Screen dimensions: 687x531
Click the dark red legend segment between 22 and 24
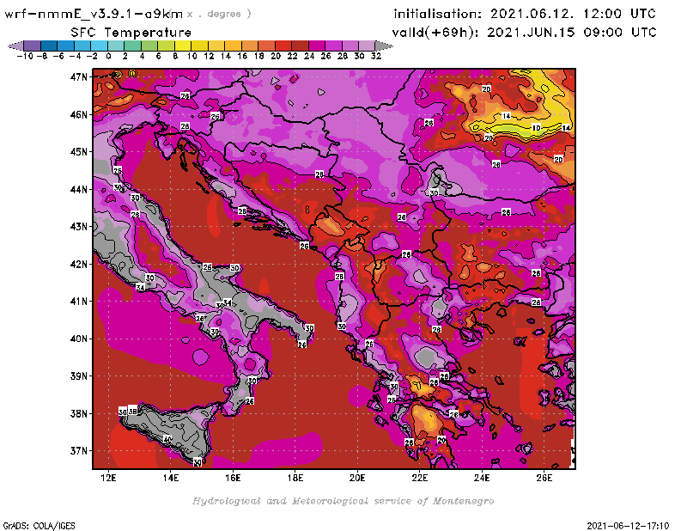click(x=300, y=46)
